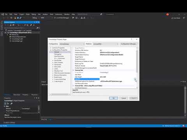Image resolution: width=187 pixels, height=140 pixels.
Task: Click the search magnifier in the title bar
Action: (x=101, y=14)
